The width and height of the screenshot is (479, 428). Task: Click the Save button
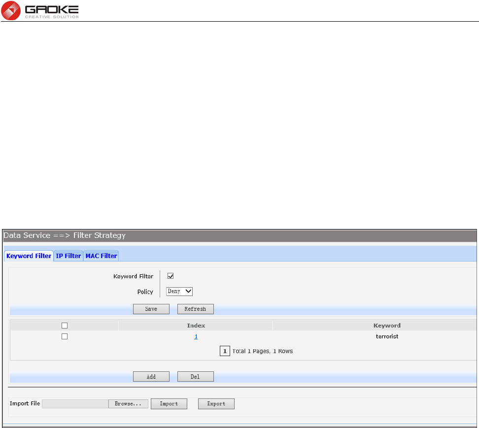(151, 309)
